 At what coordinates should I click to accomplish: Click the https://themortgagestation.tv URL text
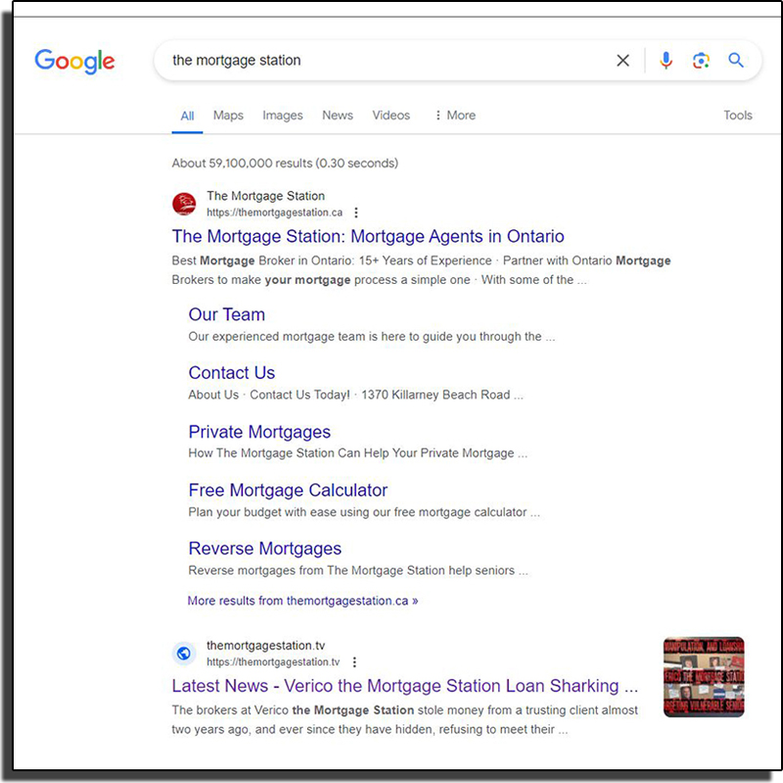point(273,663)
